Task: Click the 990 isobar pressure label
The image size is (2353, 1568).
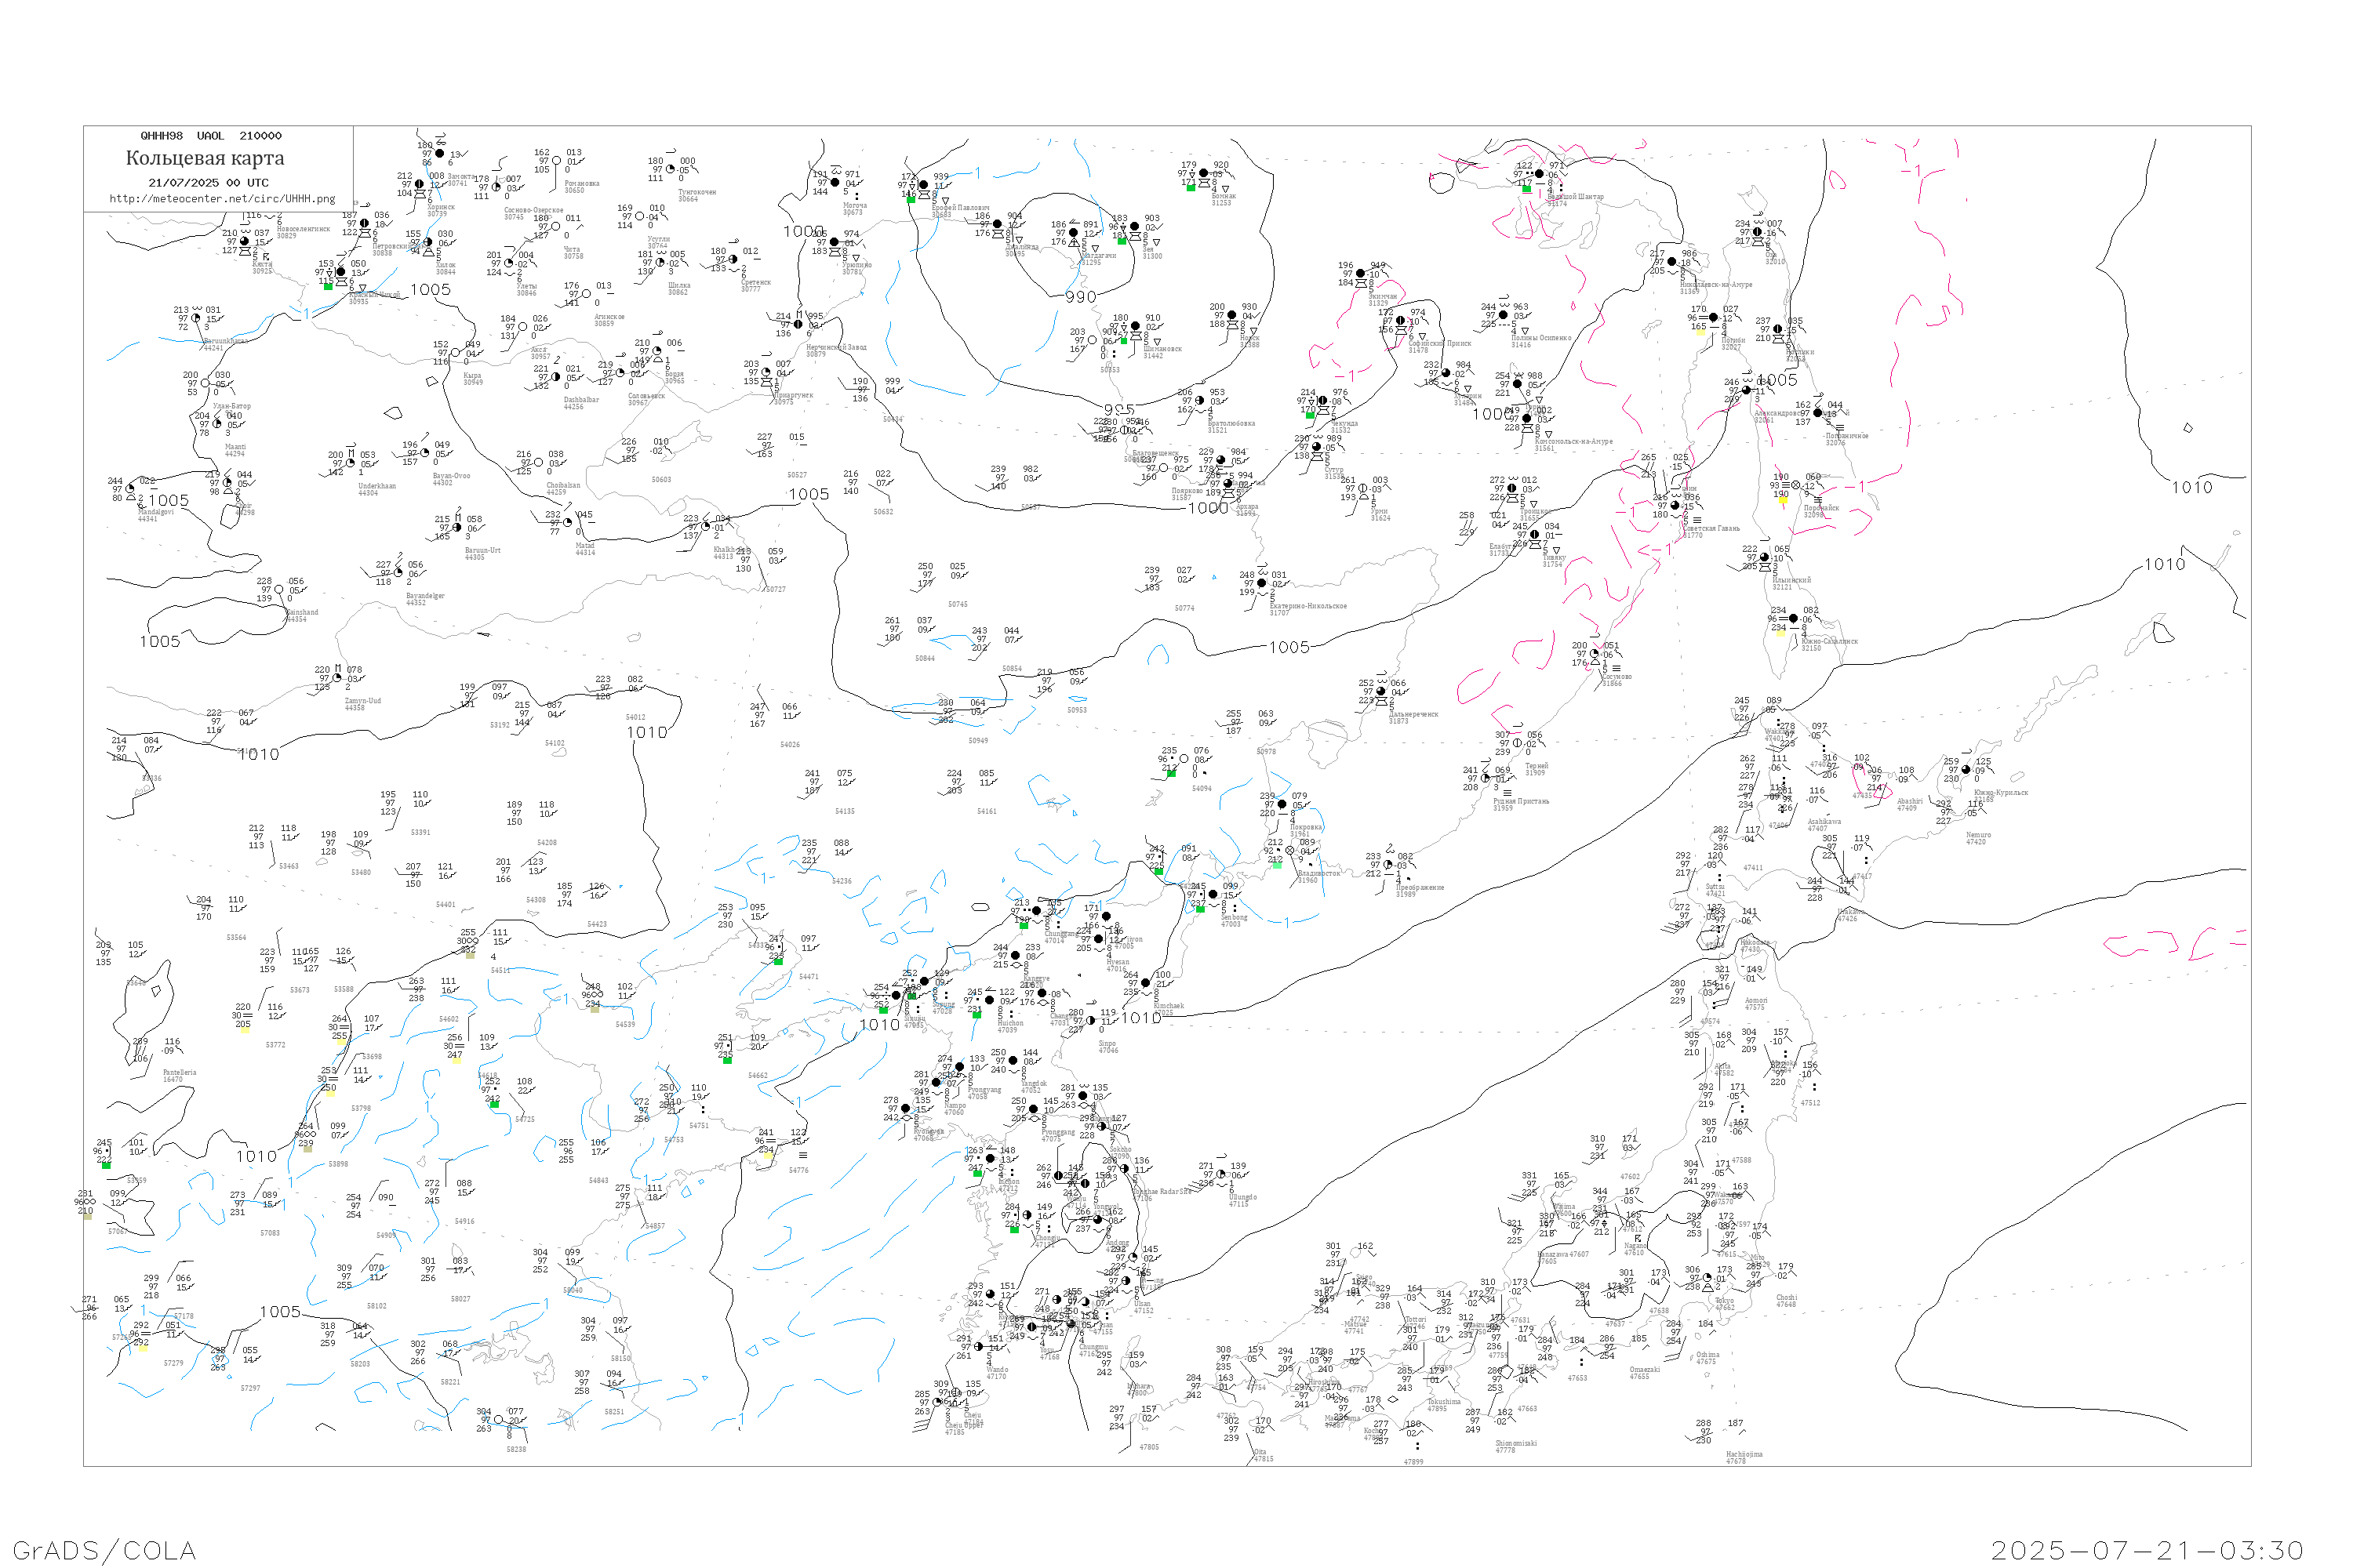Action: tap(1082, 297)
